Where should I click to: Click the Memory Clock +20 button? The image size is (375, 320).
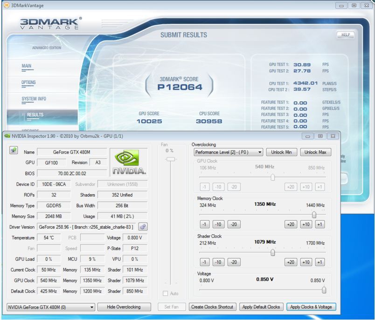pos(291,224)
